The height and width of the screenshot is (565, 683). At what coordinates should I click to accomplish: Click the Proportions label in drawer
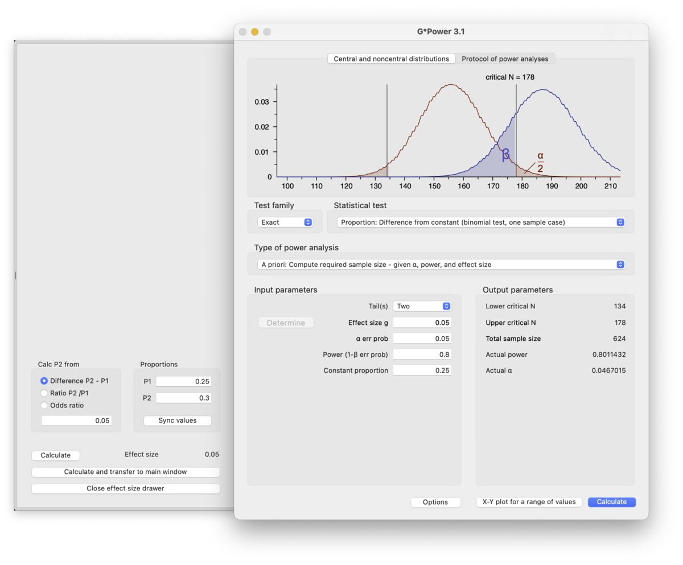159,364
